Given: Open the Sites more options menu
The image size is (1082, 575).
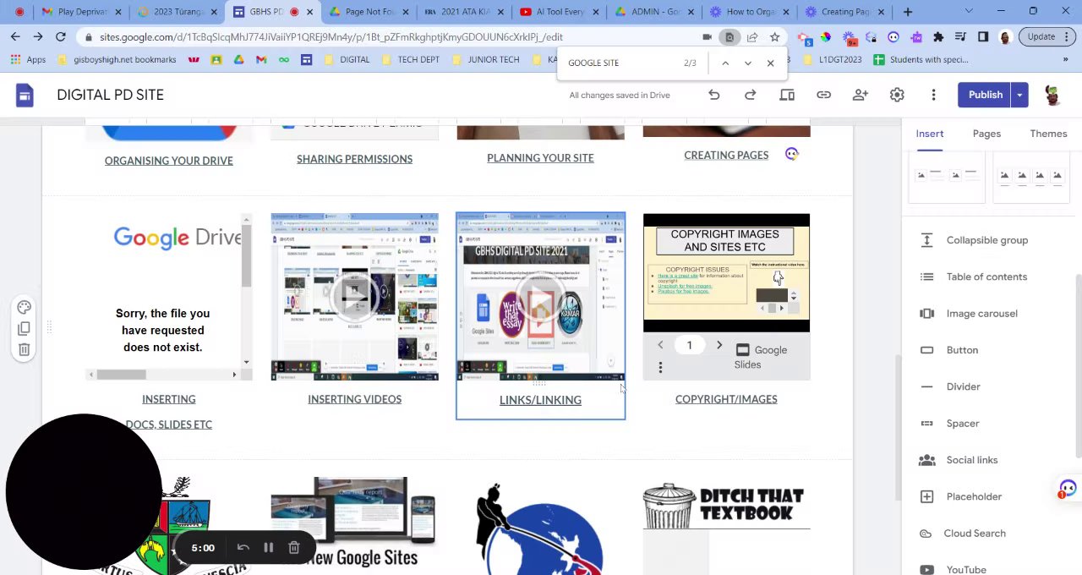Looking at the screenshot, I should click(x=933, y=95).
